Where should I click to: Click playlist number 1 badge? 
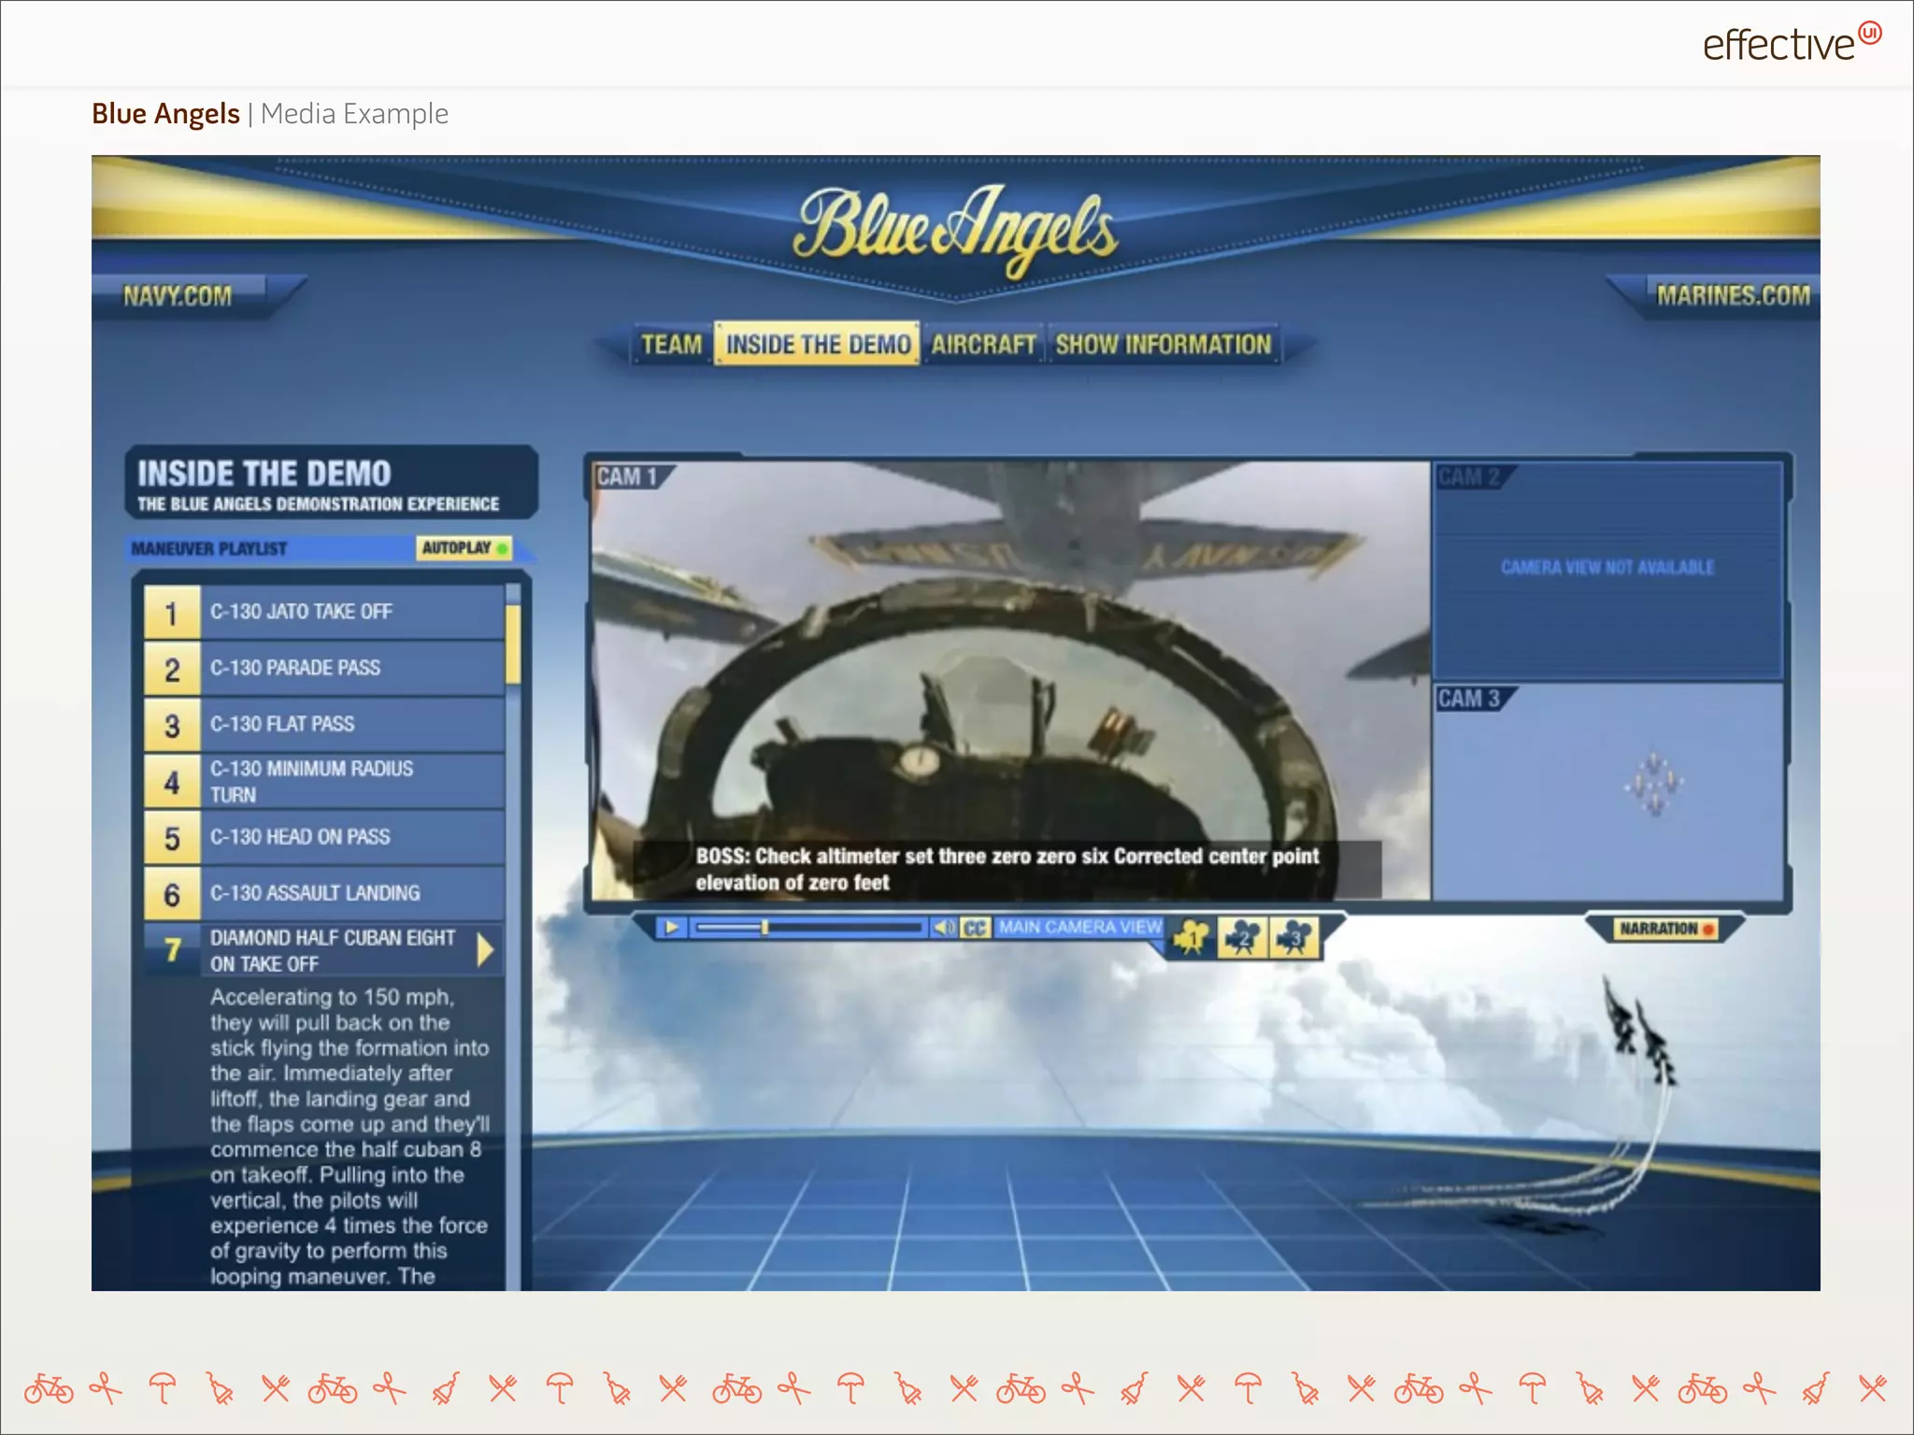tap(172, 613)
